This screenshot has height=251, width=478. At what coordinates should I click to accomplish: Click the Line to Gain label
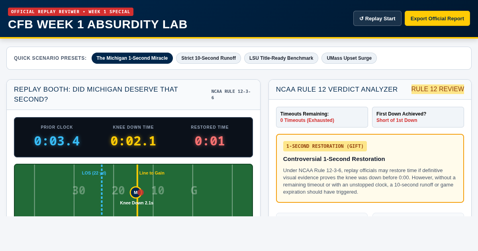pyautogui.click(x=152, y=173)
